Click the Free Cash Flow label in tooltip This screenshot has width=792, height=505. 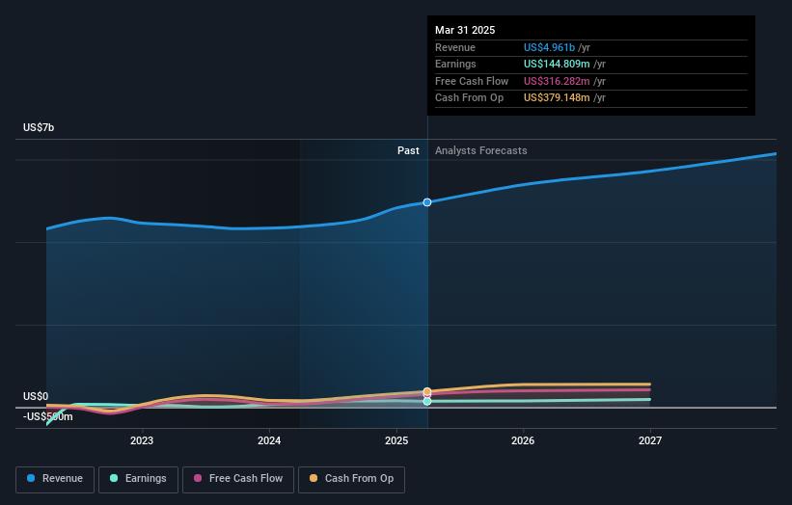(472, 81)
